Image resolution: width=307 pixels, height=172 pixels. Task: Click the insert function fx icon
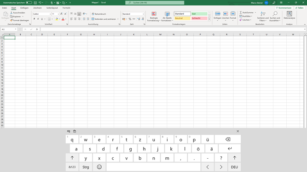tap(37, 29)
